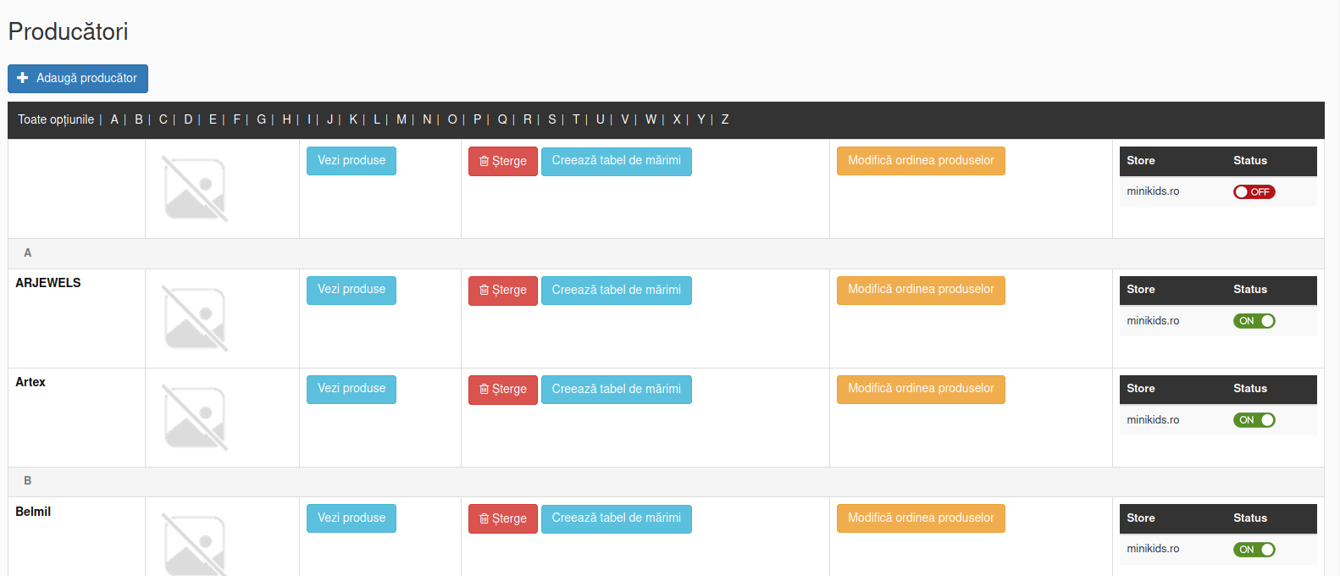Filter manufacturers by letter N
Viewport: 1340px width, 576px height.
(427, 119)
